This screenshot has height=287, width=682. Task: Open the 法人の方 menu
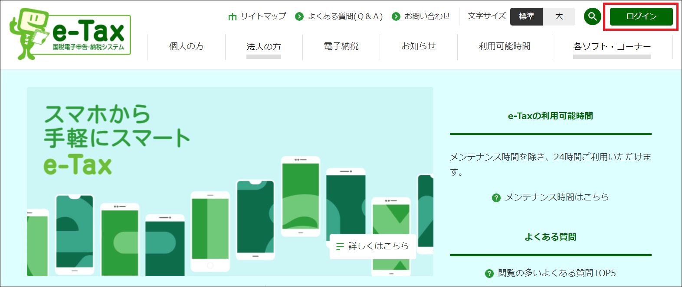point(264,46)
